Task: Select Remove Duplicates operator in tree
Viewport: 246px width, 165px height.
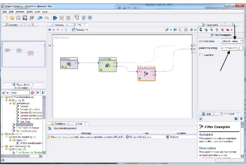Action: coord(26,131)
